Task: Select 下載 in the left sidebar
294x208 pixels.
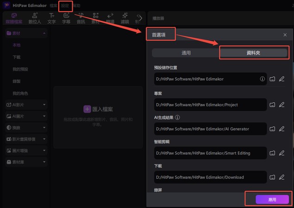Action: click(17, 57)
